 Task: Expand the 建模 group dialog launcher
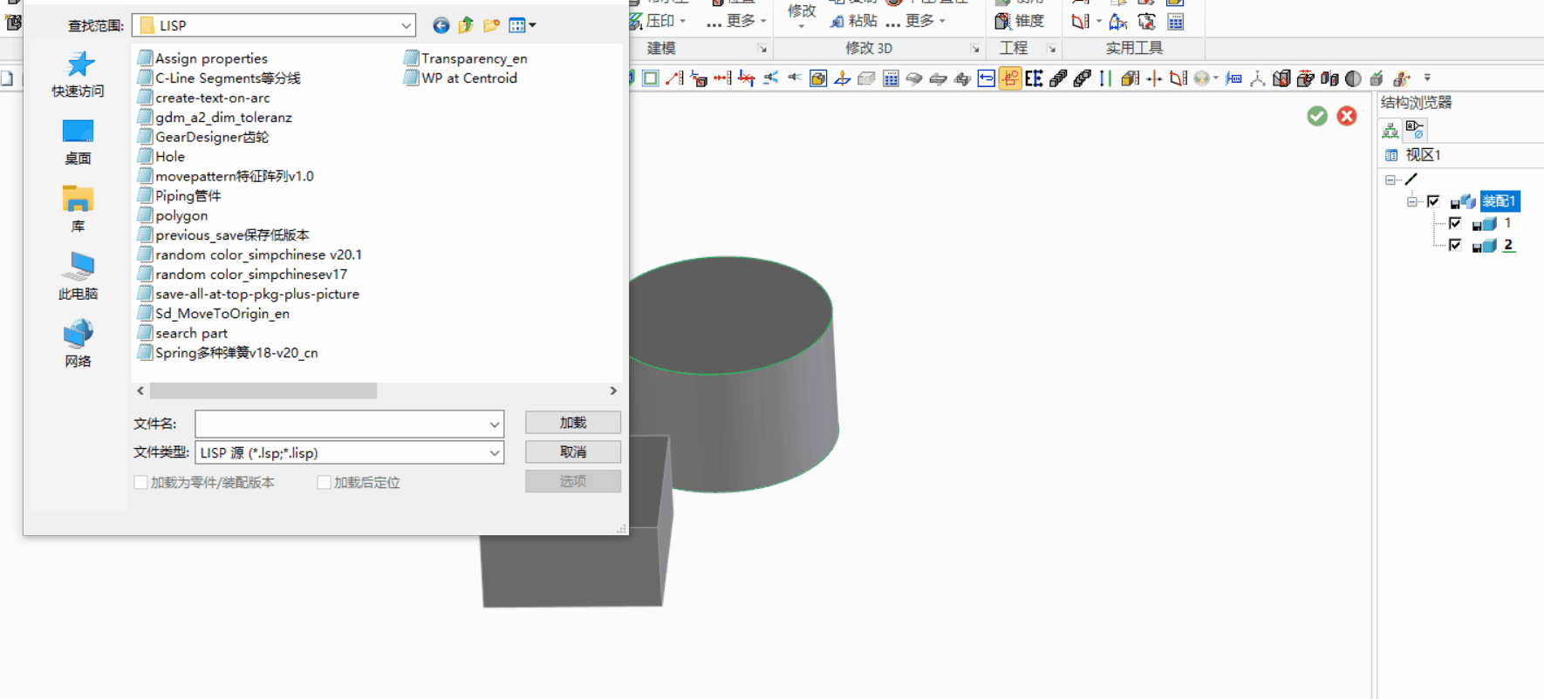point(762,49)
